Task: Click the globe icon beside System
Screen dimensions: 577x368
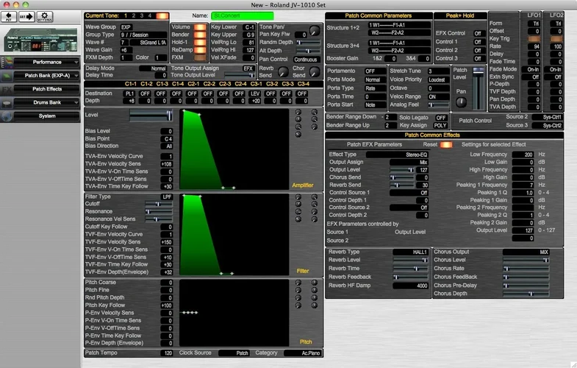Action: click(x=7, y=116)
